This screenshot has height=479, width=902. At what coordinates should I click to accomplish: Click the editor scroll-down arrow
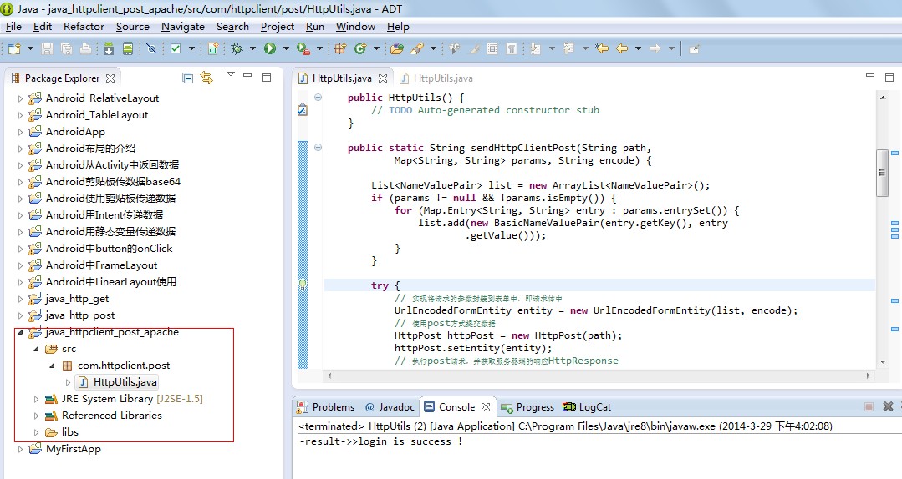click(883, 362)
